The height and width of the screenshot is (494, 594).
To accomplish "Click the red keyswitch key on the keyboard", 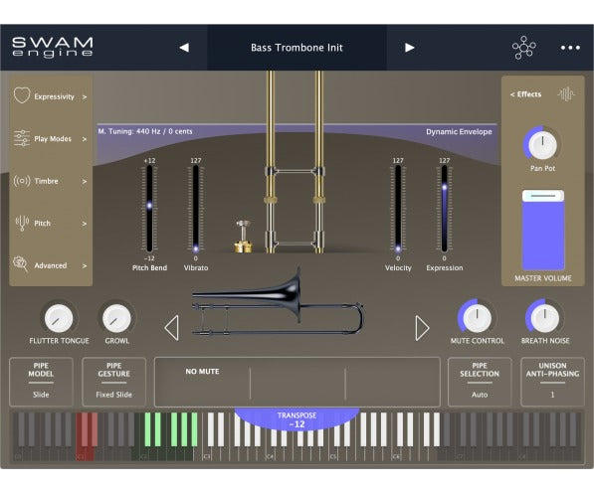I will point(85,453).
